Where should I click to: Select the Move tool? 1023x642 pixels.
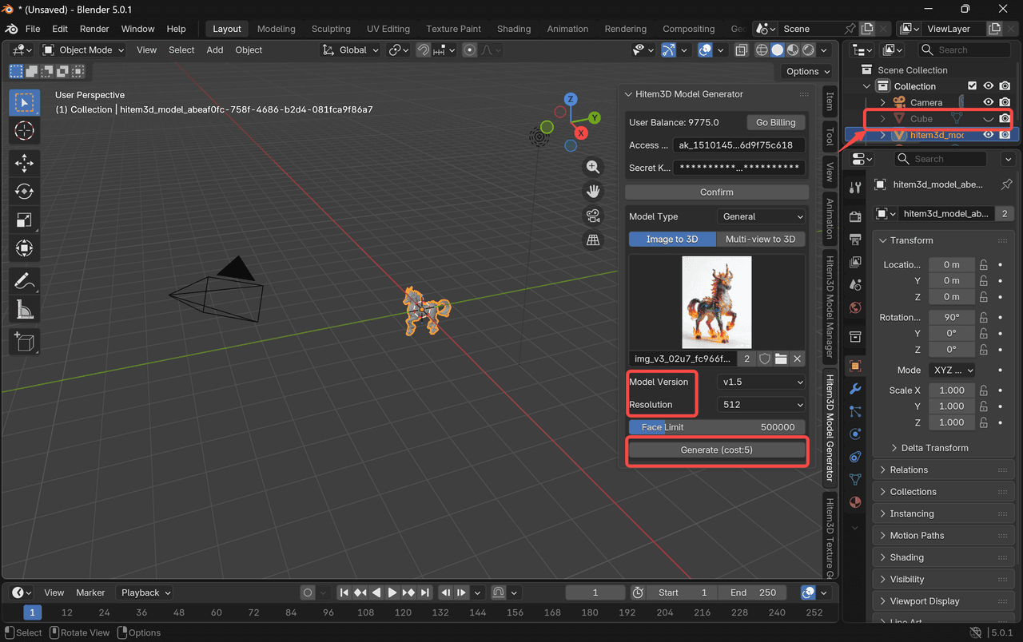pos(24,164)
